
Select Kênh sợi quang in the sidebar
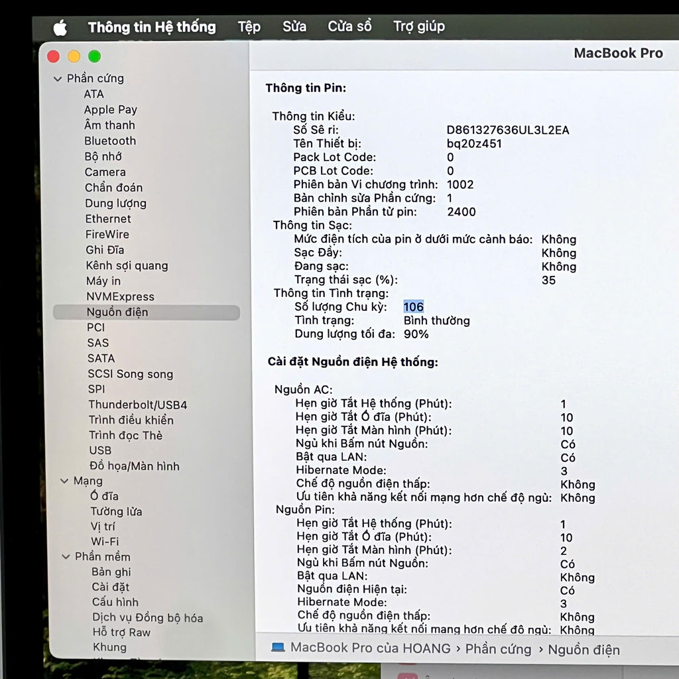coord(127,265)
